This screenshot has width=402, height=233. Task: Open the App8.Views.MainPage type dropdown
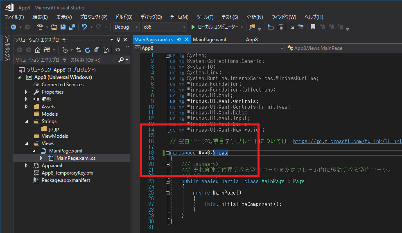coord(343,48)
